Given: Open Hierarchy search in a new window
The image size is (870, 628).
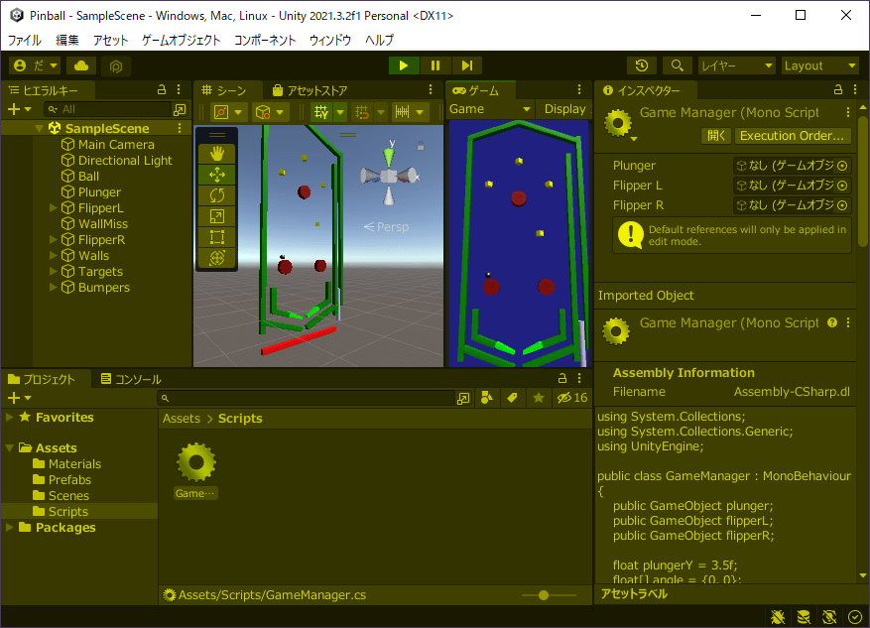Looking at the screenshot, I should pyautogui.click(x=180, y=110).
